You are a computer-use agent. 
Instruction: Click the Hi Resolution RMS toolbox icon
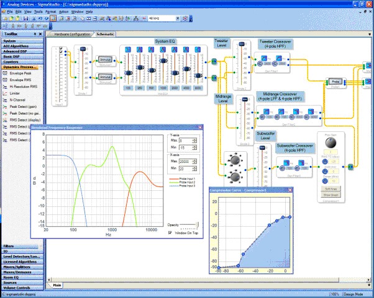(5, 87)
